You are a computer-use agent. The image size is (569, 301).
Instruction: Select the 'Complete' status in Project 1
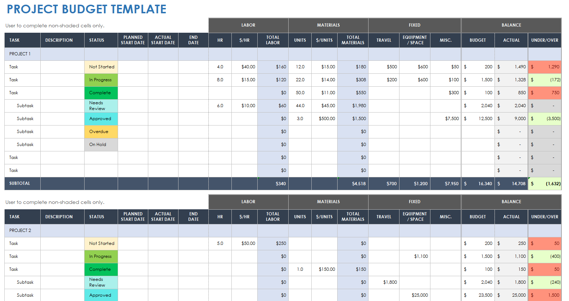pyautogui.click(x=101, y=93)
